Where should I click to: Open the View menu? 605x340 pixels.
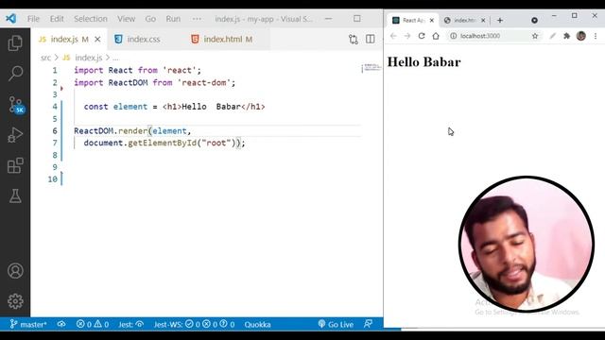(x=126, y=19)
